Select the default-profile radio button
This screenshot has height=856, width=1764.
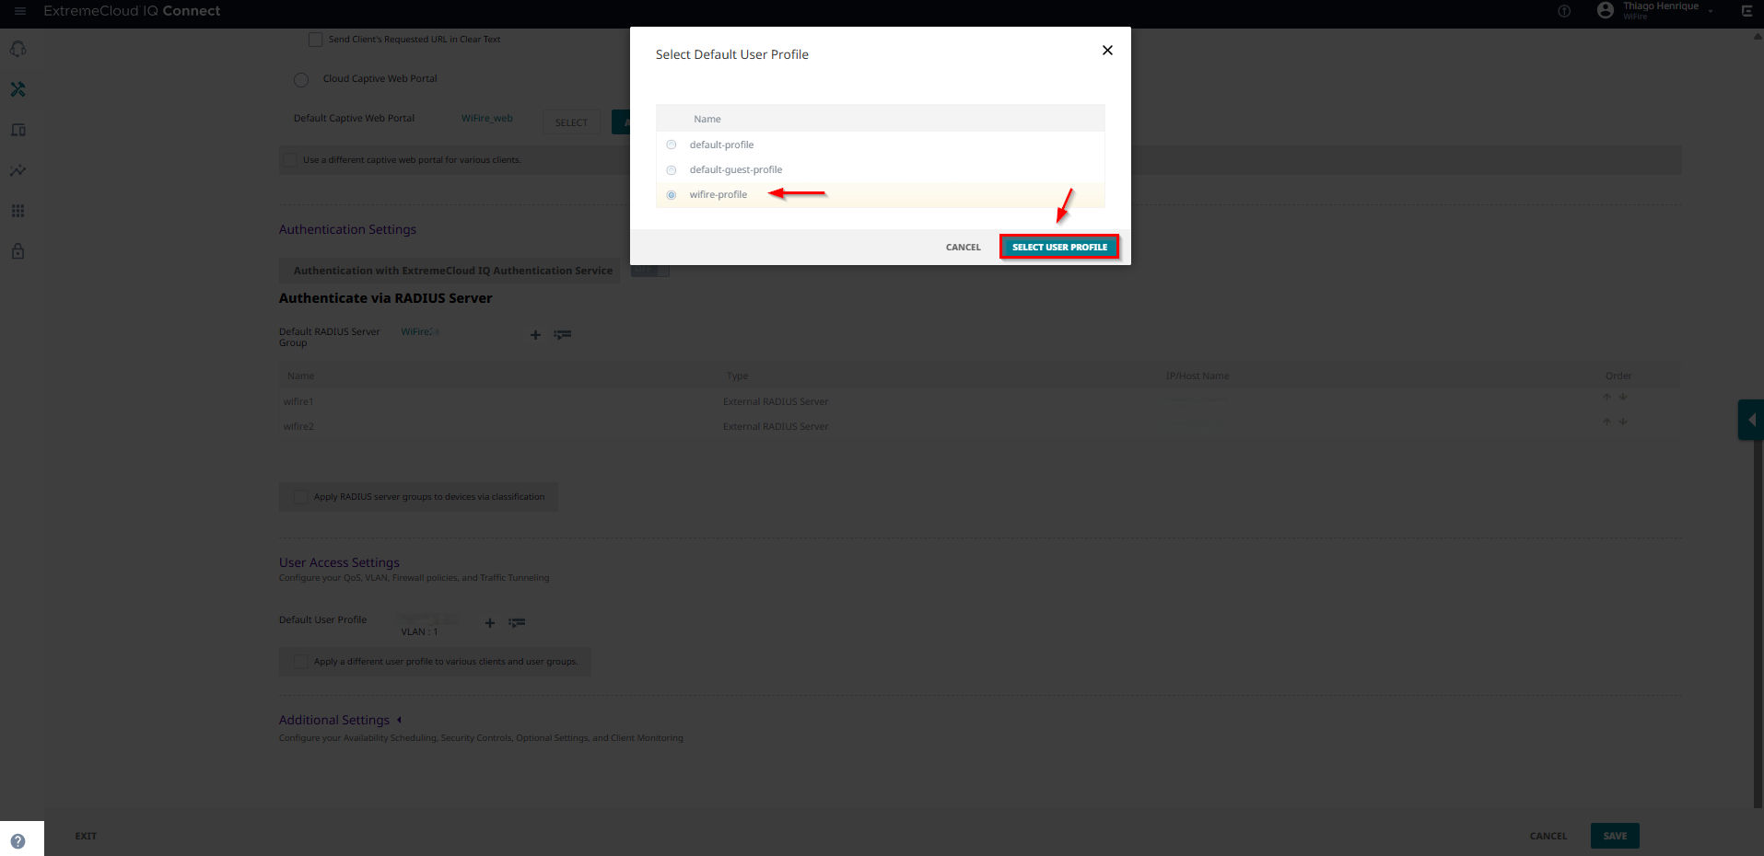[x=672, y=145]
